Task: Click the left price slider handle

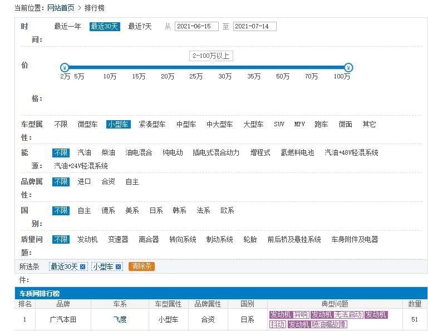Action: (x=65, y=68)
